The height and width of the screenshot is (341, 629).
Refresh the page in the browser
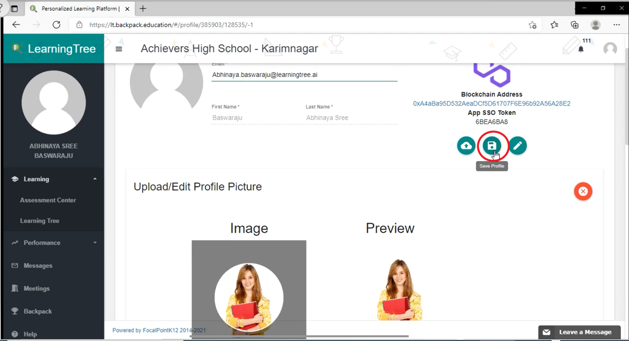[x=57, y=25]
